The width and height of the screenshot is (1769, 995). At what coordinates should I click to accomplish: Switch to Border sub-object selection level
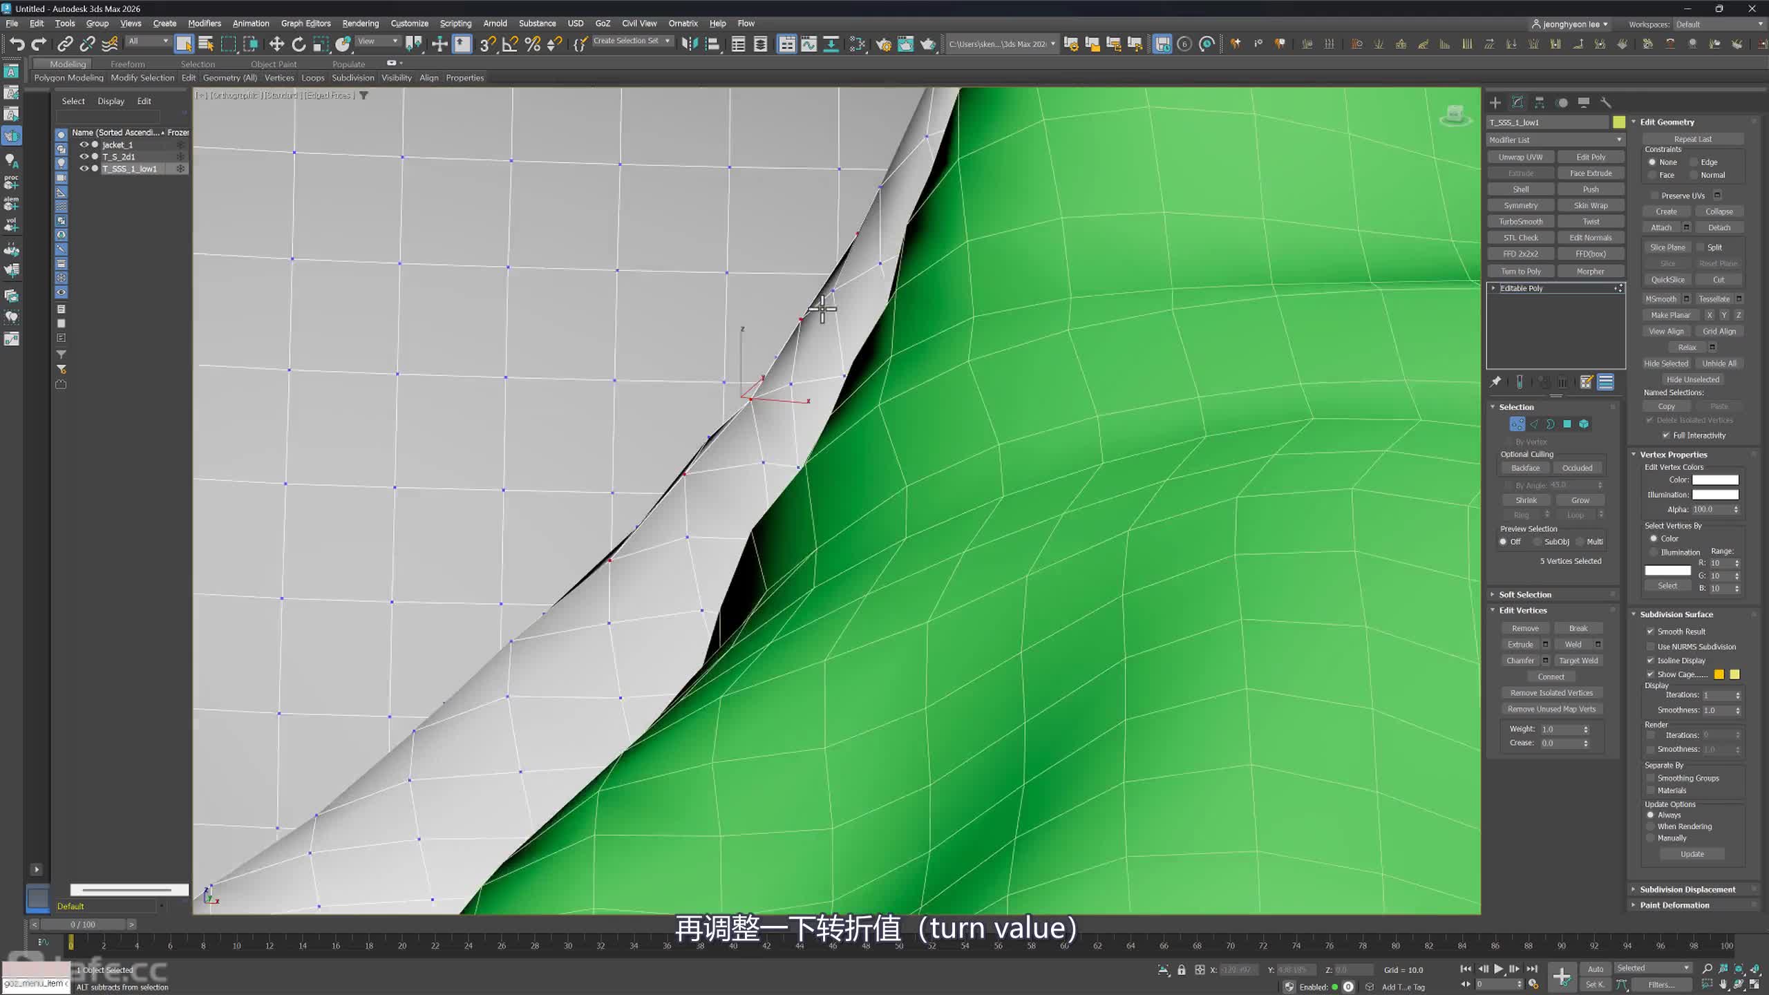tap(1551, 424)
